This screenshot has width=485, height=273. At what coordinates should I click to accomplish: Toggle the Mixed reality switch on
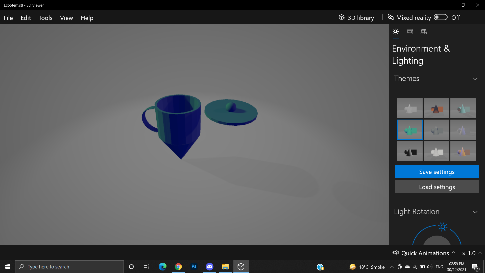[441, 17]
